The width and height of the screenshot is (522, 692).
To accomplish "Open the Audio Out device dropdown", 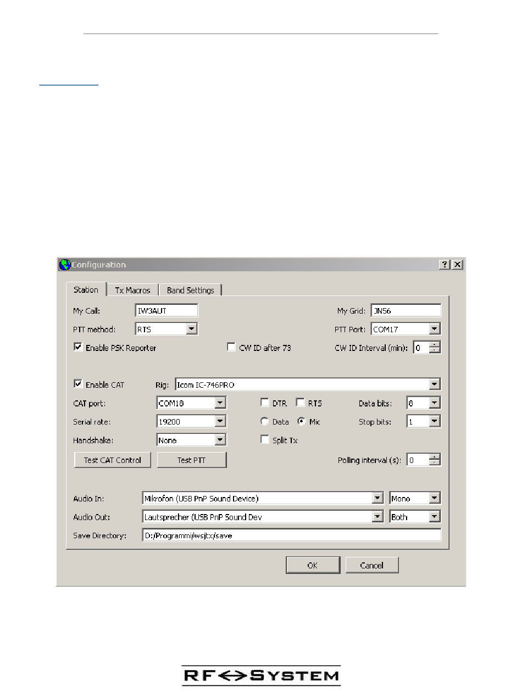I will [x=263, y=517].
